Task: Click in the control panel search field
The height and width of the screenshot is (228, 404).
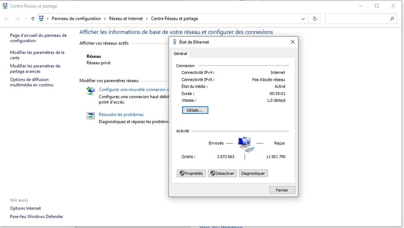Action: [356, 19]
